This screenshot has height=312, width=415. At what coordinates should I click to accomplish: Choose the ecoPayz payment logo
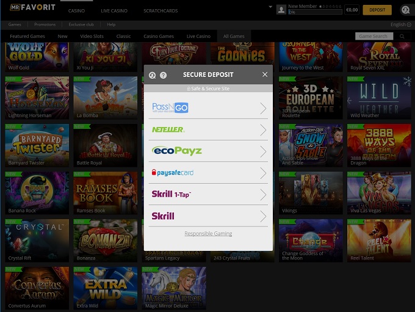point(177,151)
